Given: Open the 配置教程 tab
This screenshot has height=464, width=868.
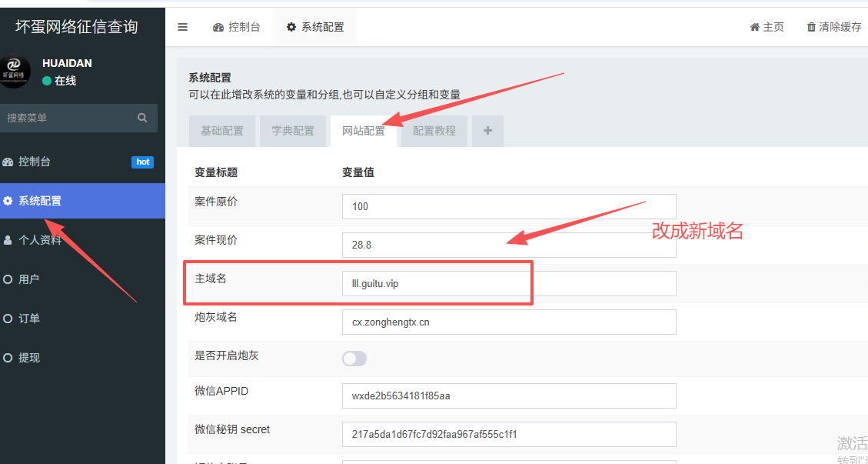Looking at the screenshot, I should click(434, 131).
